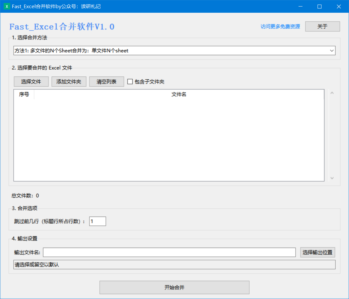This screenshot has width=349, height=299.
Task: Click the 跳过前几行 label text
Action: coord(49,221)
